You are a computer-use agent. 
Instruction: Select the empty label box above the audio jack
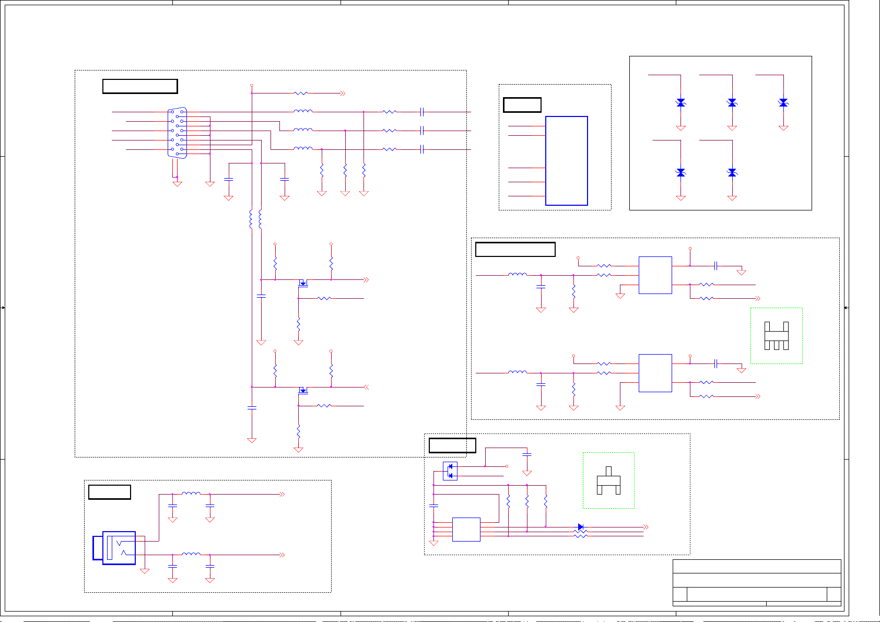(x=109, y=492)
